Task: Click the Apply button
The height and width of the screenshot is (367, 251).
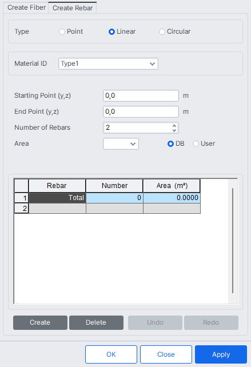Action: (x=221, y=354)
